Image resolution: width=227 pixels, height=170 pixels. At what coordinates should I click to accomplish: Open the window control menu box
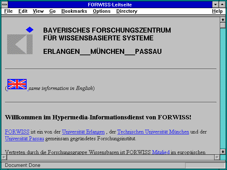tap(5, 5)
